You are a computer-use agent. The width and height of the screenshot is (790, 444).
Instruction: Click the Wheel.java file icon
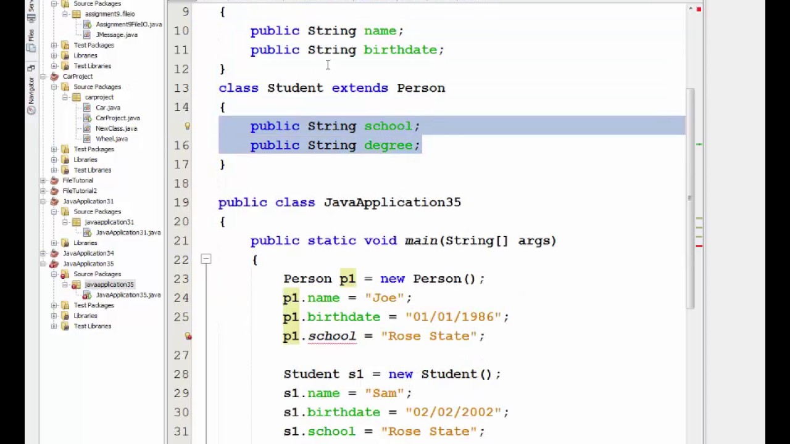[x=87, y=139]
